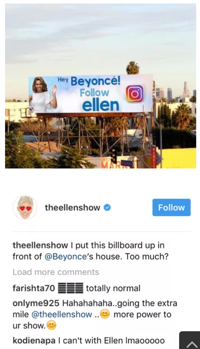Tap 'ellen' text on the billboard
200x349 pixels.
click(x=101, y=105)
